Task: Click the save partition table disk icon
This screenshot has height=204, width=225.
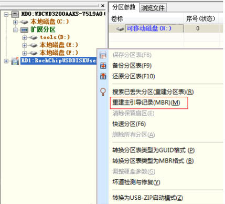Action: click(103, 55)
